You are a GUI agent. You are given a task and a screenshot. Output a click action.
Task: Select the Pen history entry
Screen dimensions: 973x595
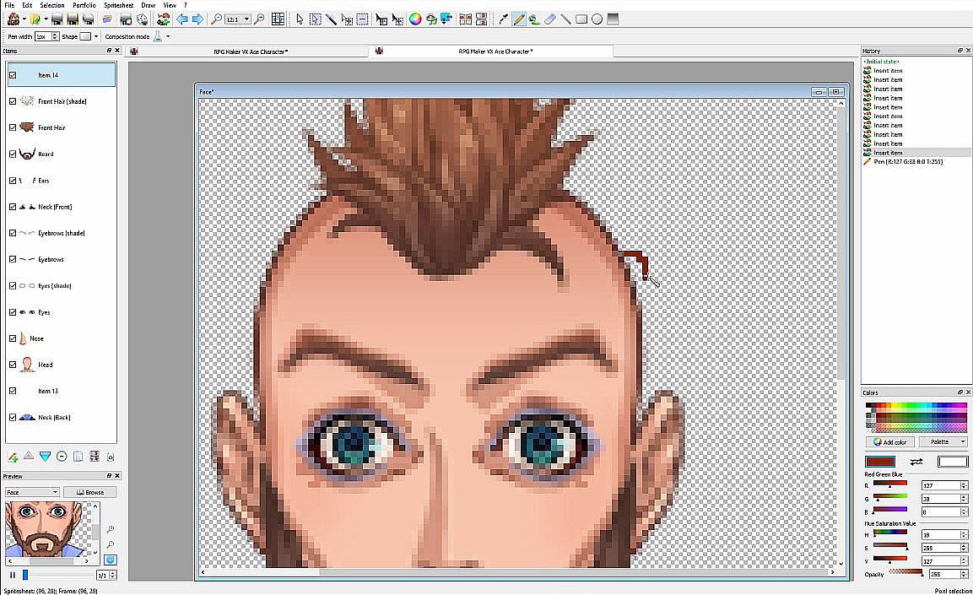click(908, 161)
